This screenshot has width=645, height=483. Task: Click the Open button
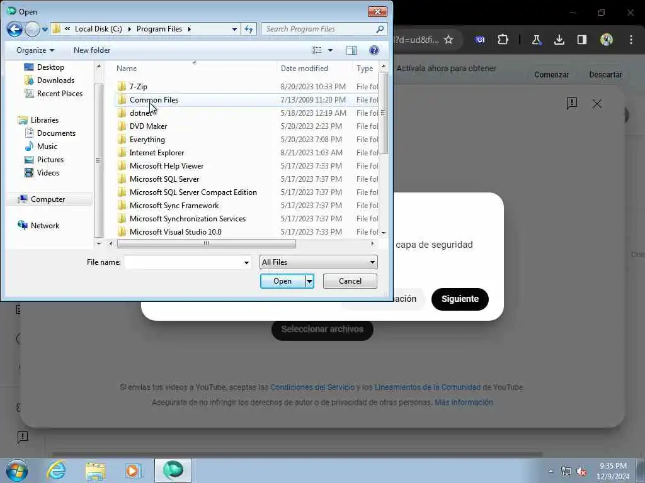[x=283, y=281]
